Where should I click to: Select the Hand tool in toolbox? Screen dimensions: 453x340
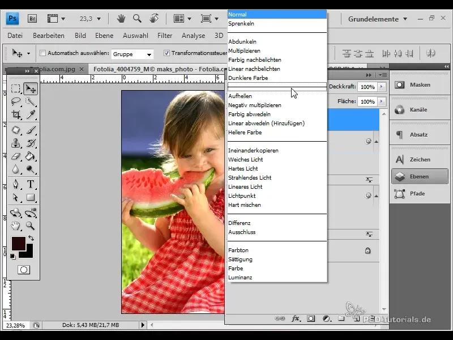16,226
